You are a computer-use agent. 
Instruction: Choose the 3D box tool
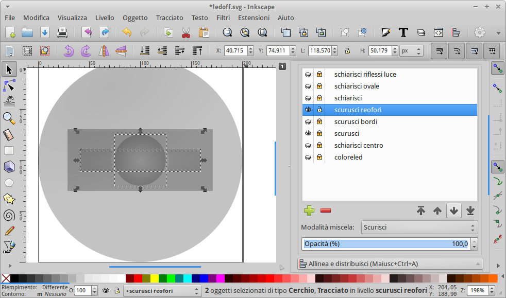point(8,166)
